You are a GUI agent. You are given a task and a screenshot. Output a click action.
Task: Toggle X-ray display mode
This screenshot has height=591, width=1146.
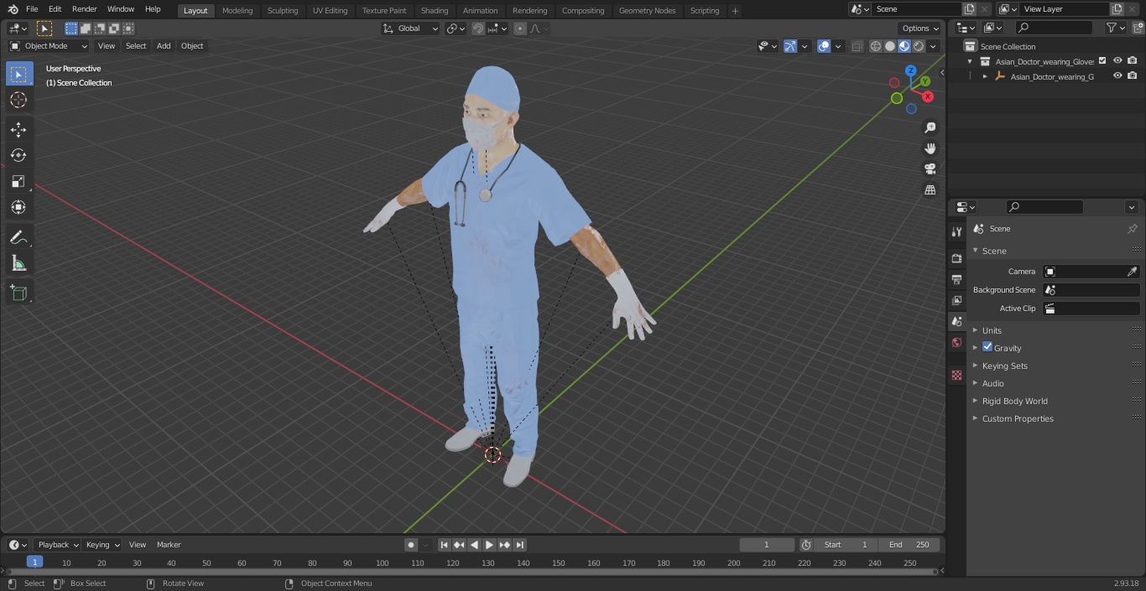click(857, 46)
